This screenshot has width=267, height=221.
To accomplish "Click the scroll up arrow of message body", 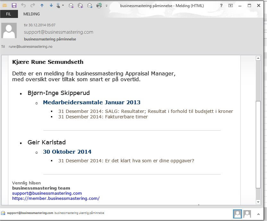I will click(258, 58).
